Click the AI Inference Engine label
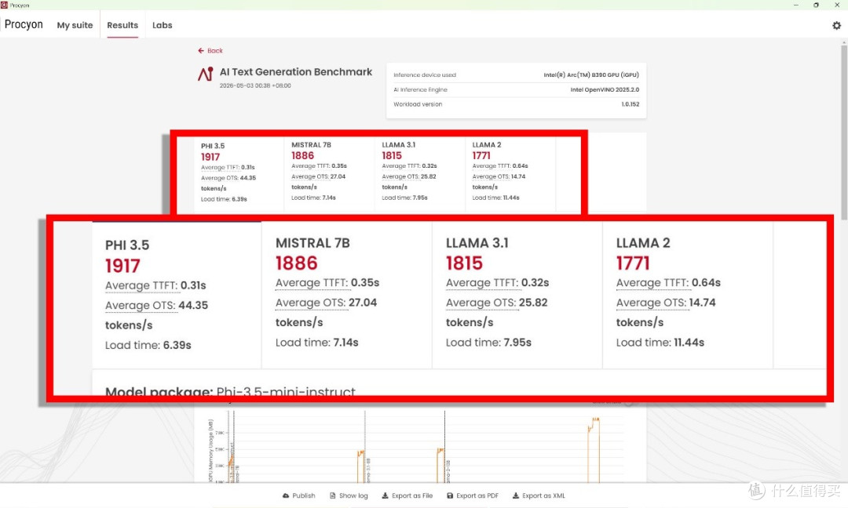This screenshot has width=848, height=508. [x=420, y=89]
